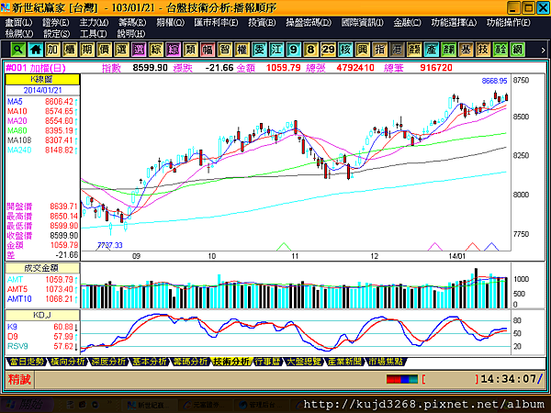
Task: Click the KD,J indicator panel header
Action: (42, 316)
